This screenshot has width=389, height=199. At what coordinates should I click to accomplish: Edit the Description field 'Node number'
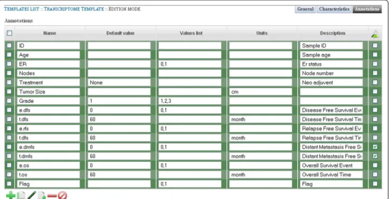click(x=331, y=74)
